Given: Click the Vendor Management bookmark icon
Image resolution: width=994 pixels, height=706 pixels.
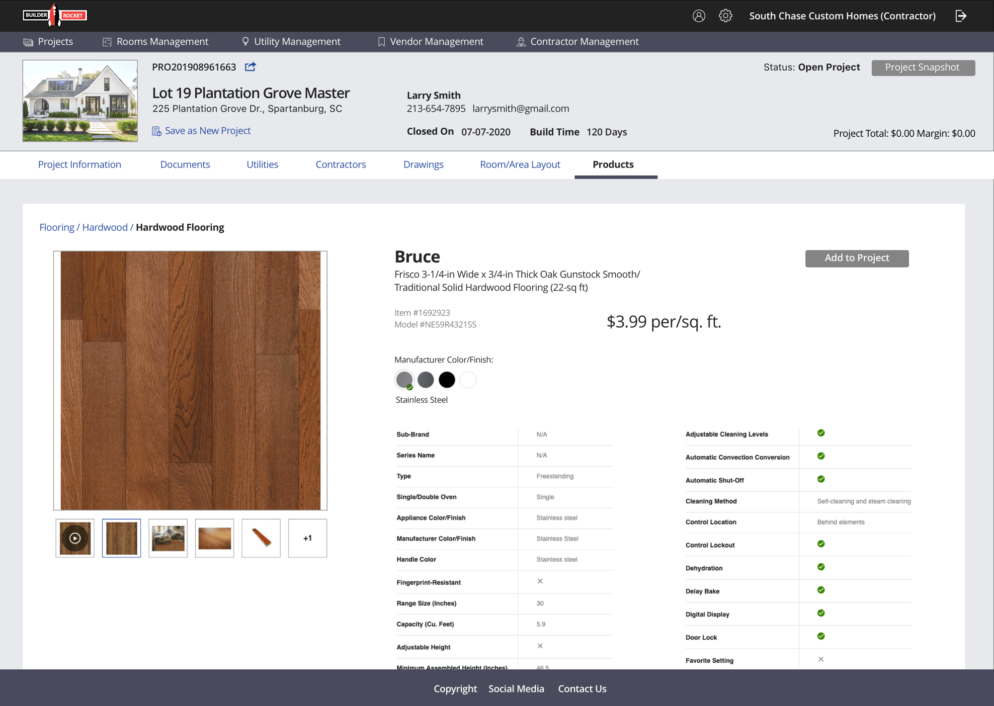Looking at the screenshot, I should coord(381,41).
